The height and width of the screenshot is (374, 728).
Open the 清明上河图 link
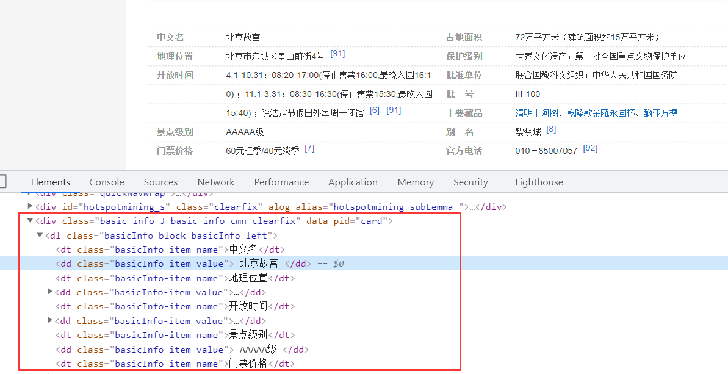pyautogui.click(x=537, y=113)
